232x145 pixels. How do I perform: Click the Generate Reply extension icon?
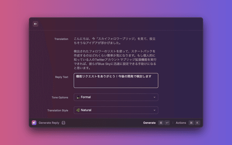34,123
